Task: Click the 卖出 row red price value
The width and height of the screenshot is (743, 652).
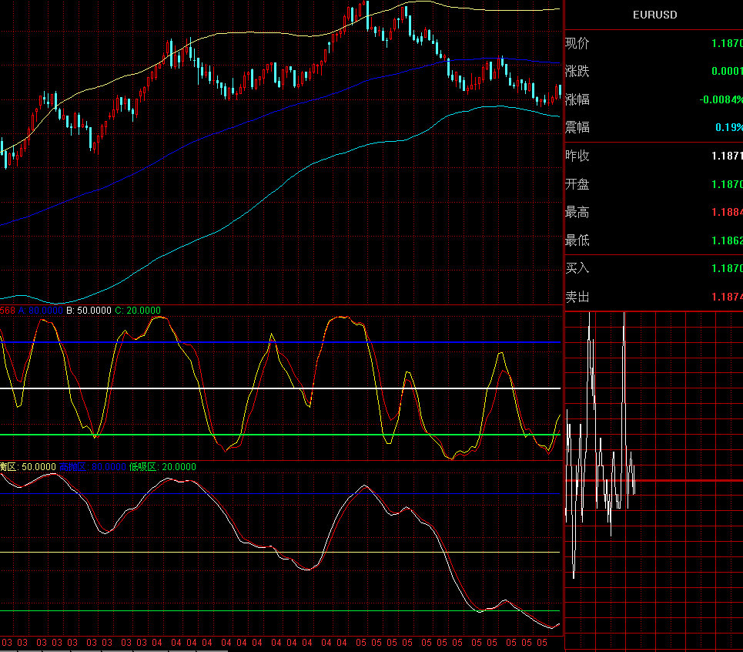Action: (x=727, y=297)
